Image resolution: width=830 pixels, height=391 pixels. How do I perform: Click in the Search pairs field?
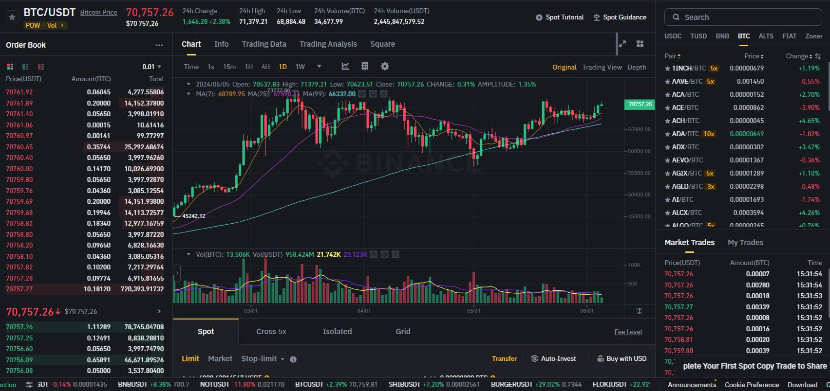(x=743, y=17)
